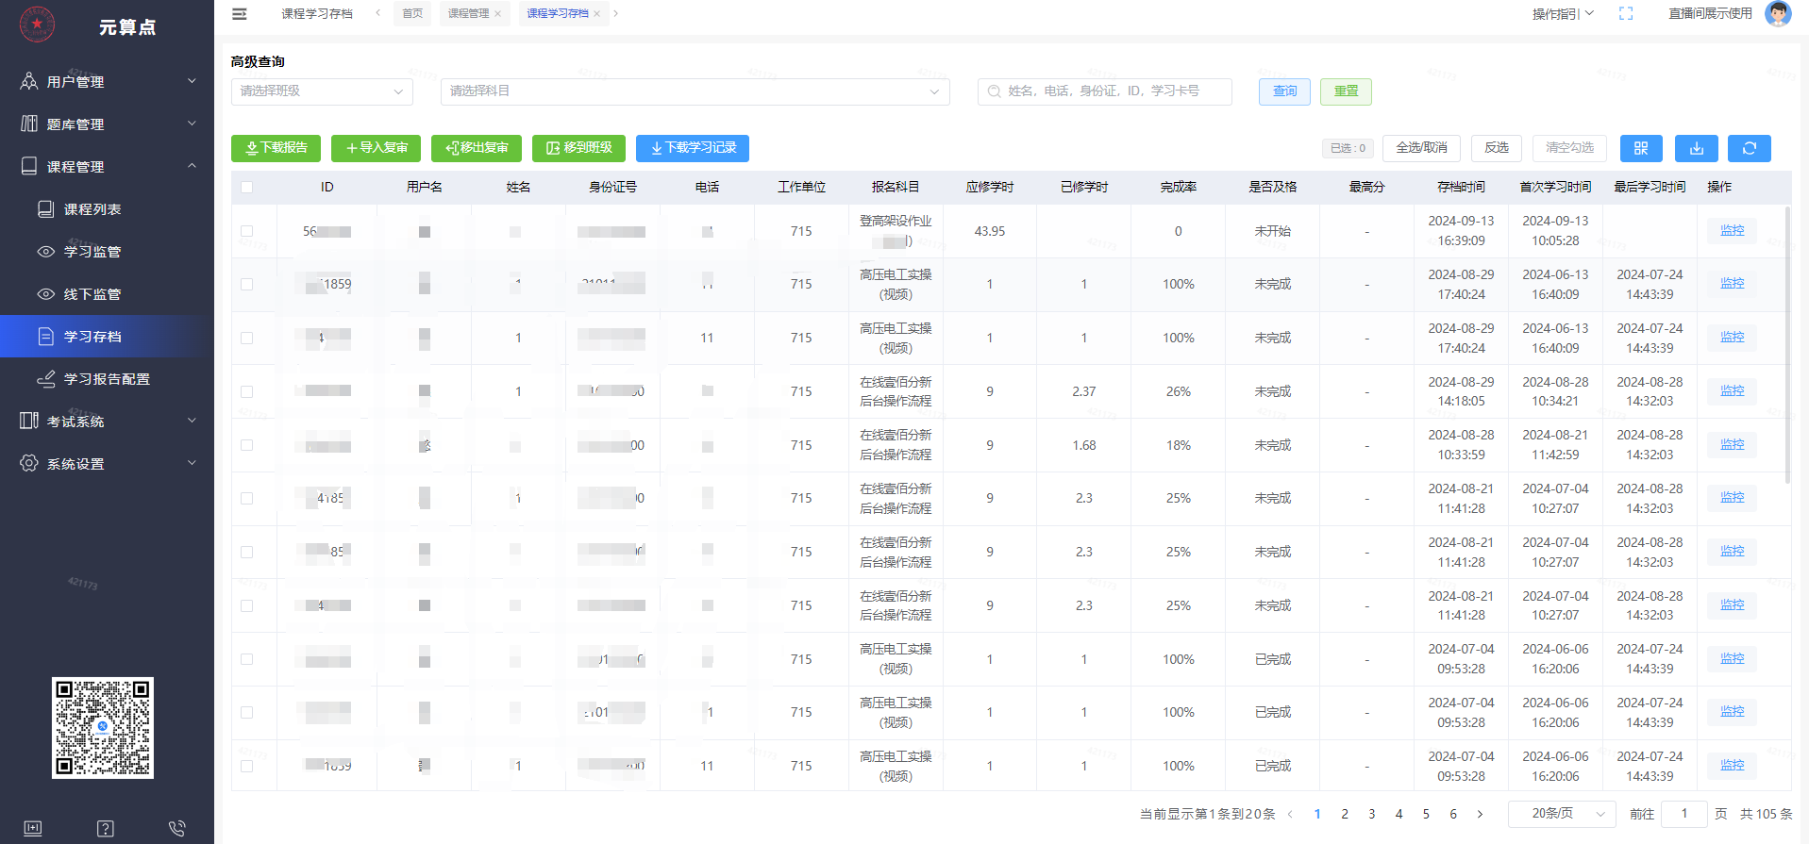Open the 请选择科目 dropdown
Image resolution: width=1809 pixels, height=844 pixels.
point(695,91)
